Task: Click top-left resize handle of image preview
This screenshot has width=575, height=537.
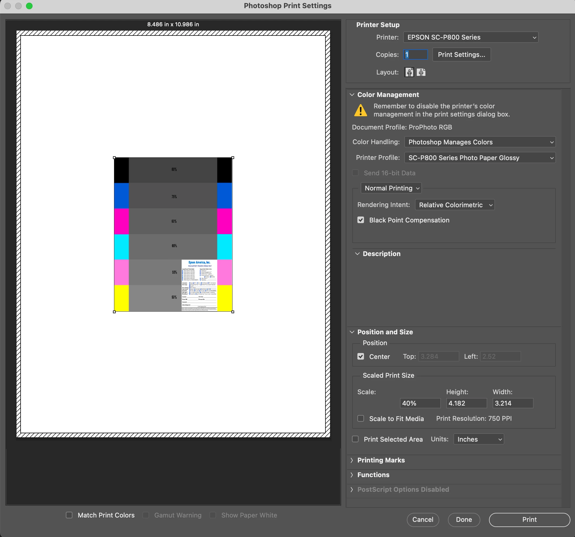Action: (114, 158)
